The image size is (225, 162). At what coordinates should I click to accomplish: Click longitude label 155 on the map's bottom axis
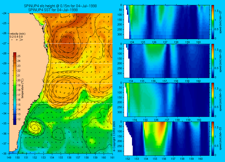click(x=61, y=158)
